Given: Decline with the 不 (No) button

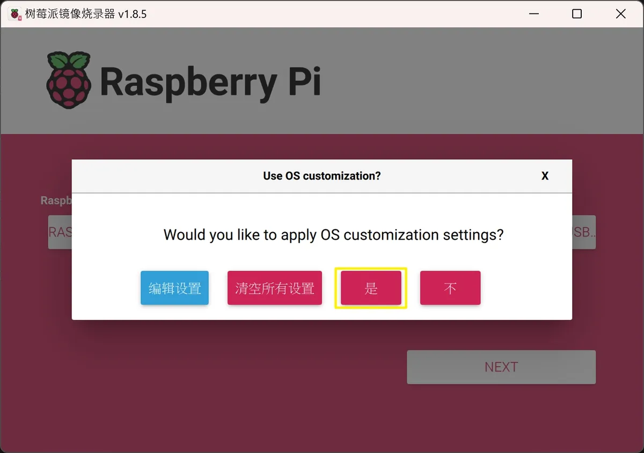Looking at the screenshot, I should [x=450, y=288].
